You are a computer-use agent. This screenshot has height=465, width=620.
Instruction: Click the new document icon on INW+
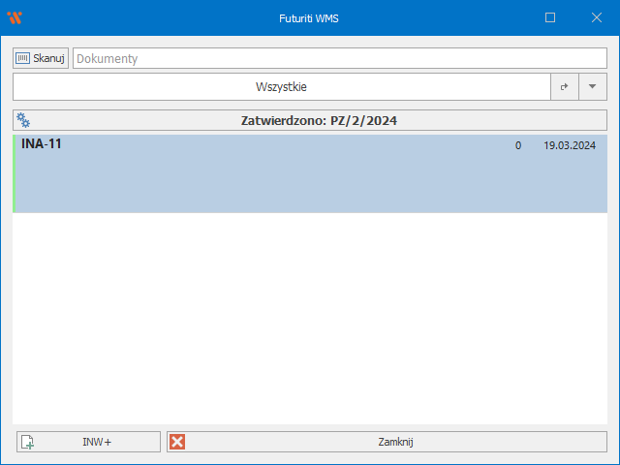click(28, 442)
